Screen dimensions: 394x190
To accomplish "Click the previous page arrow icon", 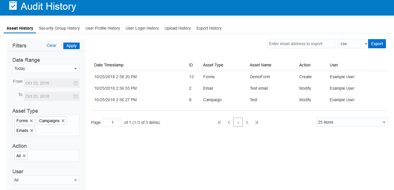I will (x=229, y=122).
